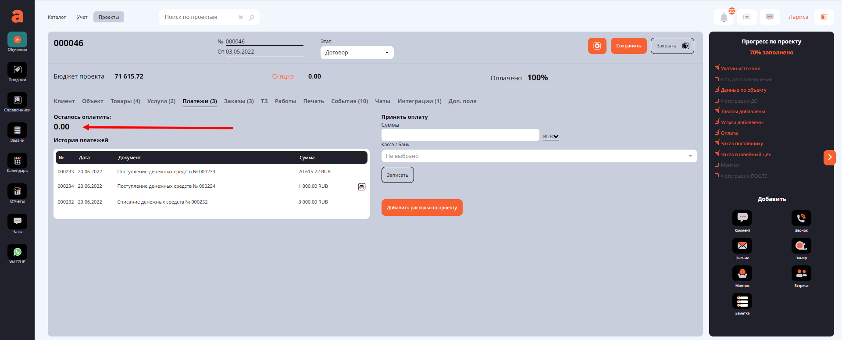The width and height of the screenshot is (842, 340).
Task: Toggle Есть дата завершения checkbox
Action: [717, 79]
